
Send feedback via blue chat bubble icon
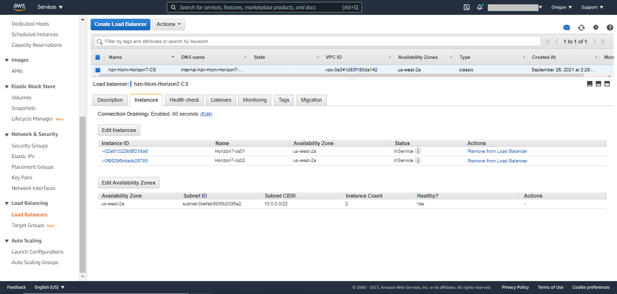coord(566,27)
